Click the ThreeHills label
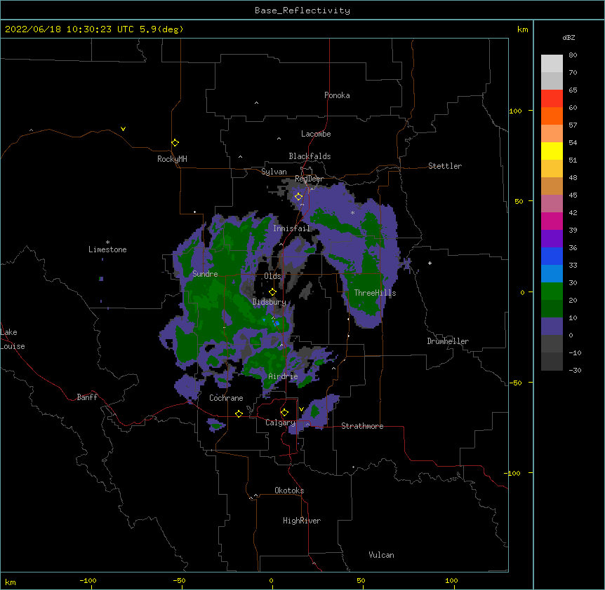This screenshot has width=605, height=590. pyautogui.click(x=375, y=293)
